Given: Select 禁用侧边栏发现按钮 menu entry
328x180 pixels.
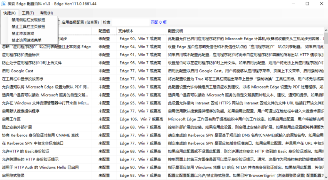Looking at the screenshot, I should click(29, 20).
